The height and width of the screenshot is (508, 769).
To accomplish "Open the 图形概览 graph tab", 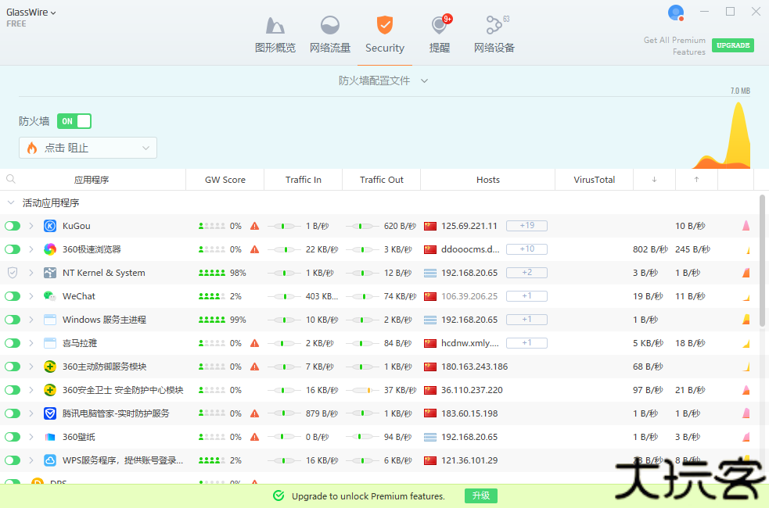I will (275, 34).
